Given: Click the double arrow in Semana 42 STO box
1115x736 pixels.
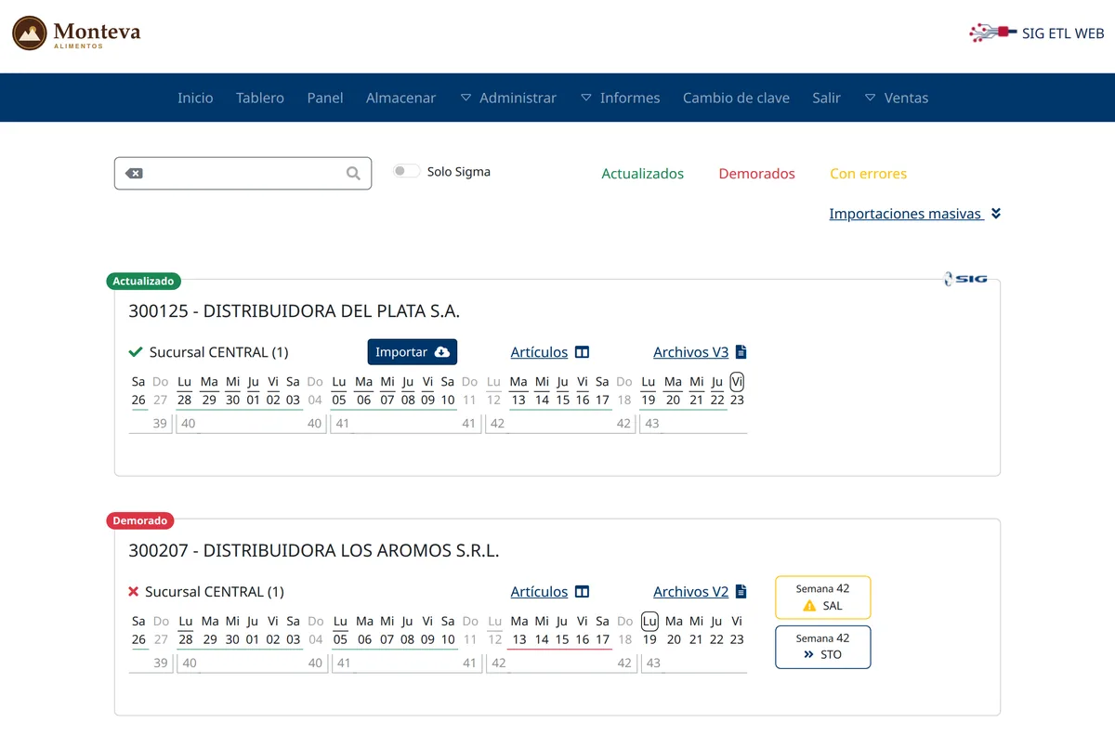Looking at the screenshot, I should coord(808,654).
